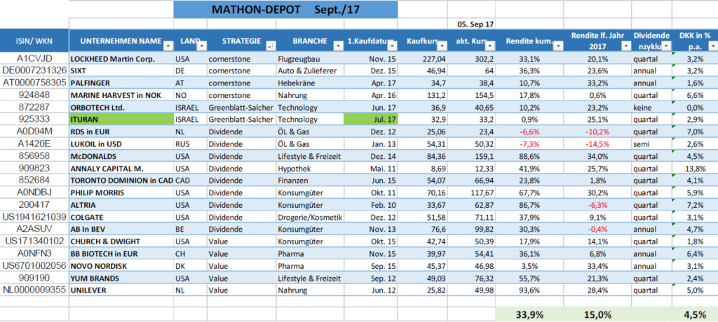Viewport: 718px width, 322px height.
Task: Open the Rendite kum. filter dropdown
Action: (x=557, y=45)
